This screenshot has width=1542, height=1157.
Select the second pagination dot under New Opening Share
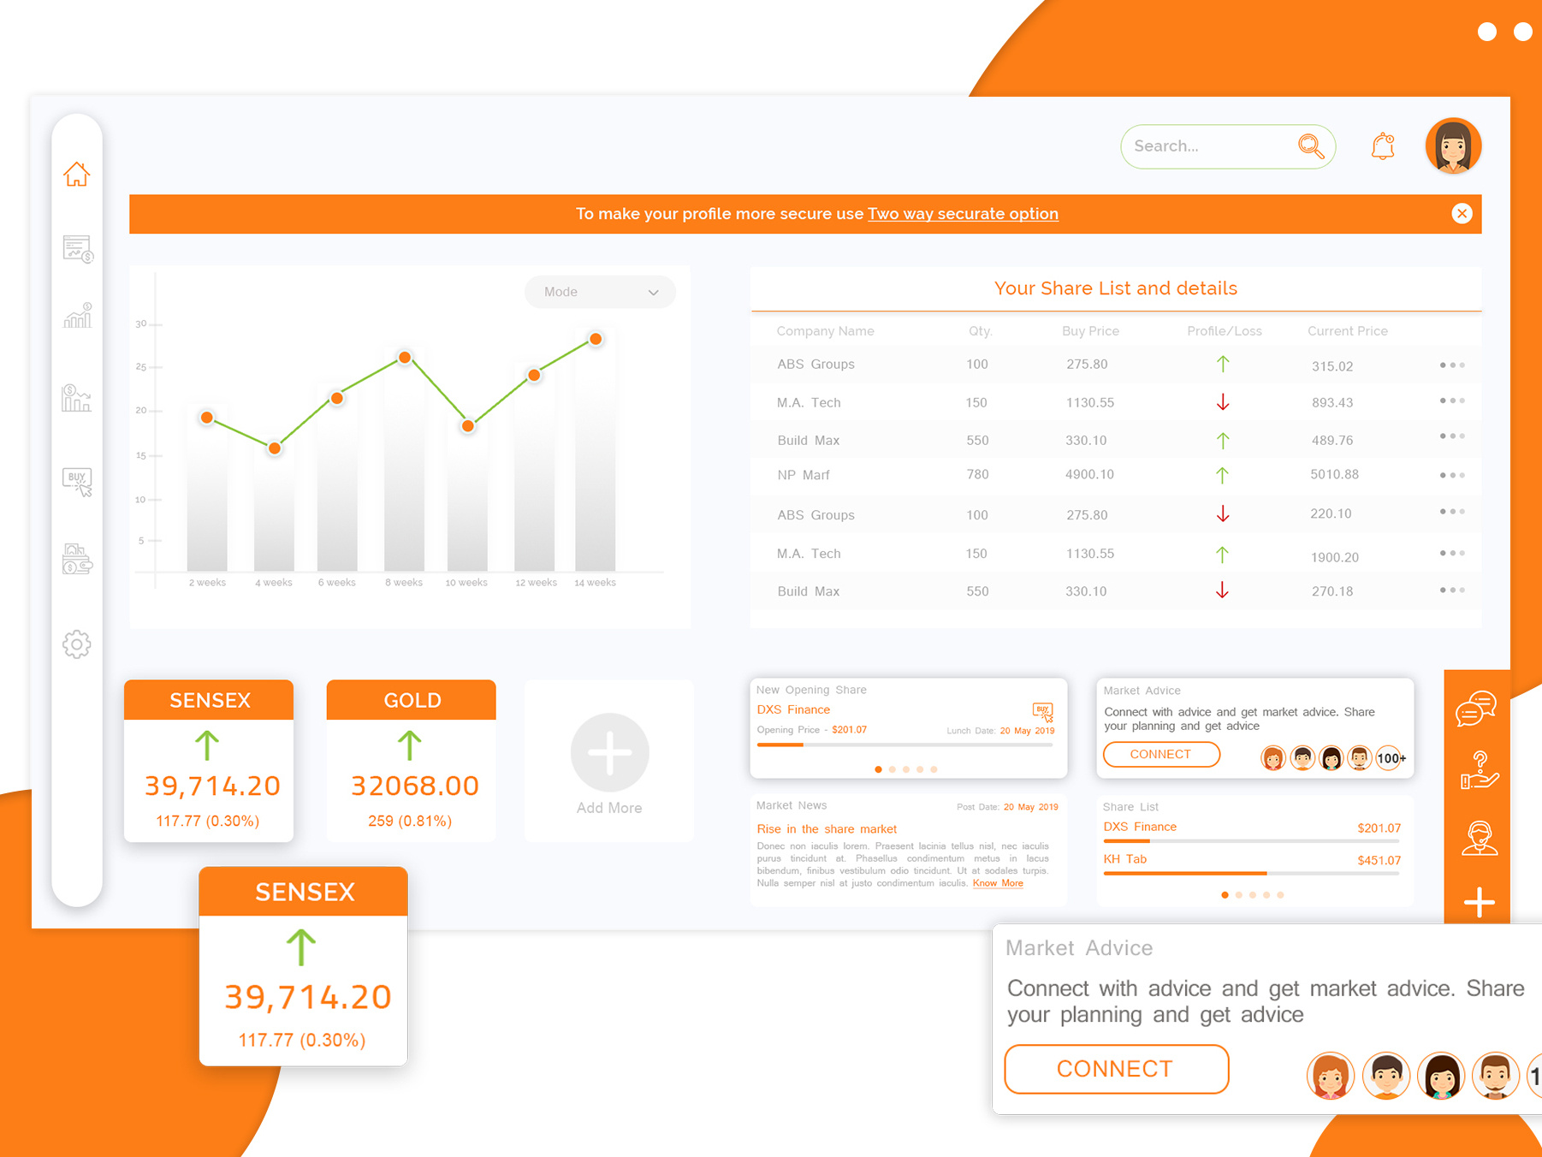click(x=893, y=768)
